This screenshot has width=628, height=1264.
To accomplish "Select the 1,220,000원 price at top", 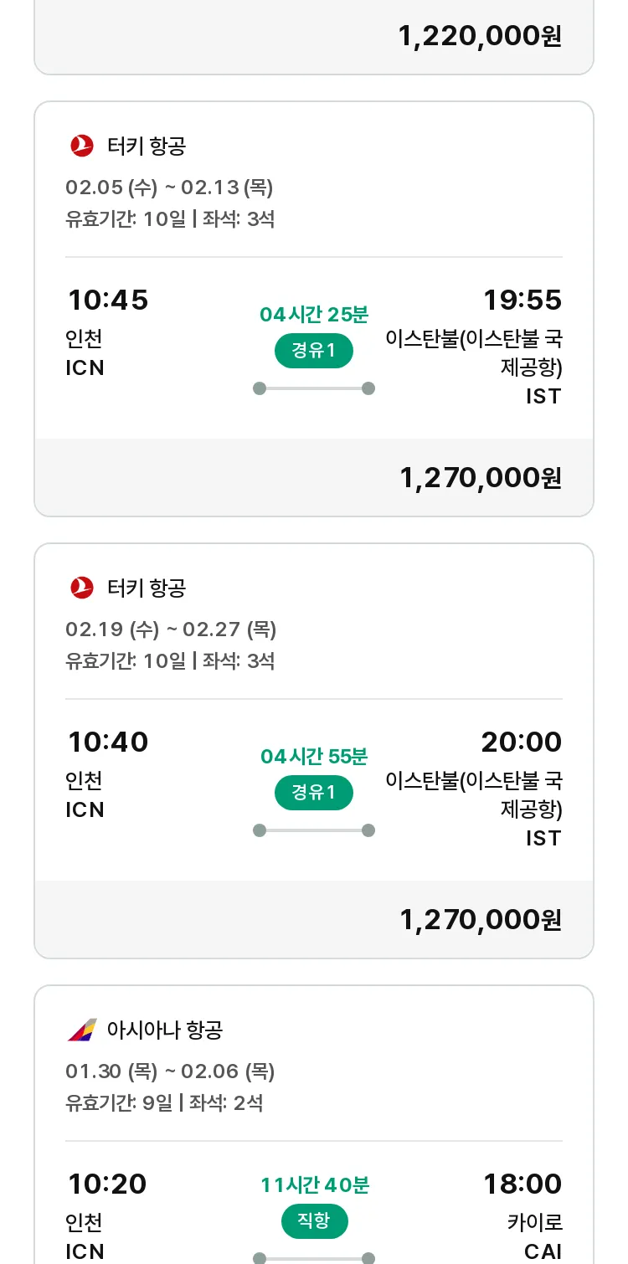I will (x=480, y=36).
